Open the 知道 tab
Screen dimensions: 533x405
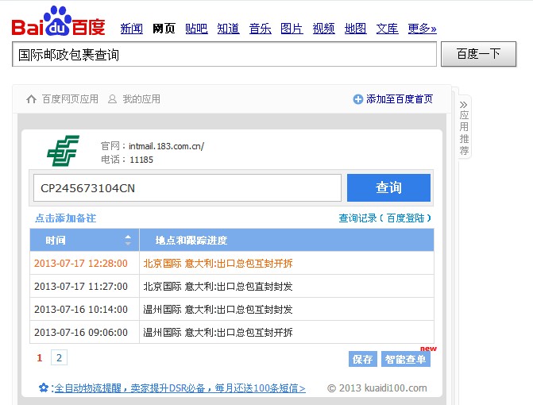click(x=228, y=29)
